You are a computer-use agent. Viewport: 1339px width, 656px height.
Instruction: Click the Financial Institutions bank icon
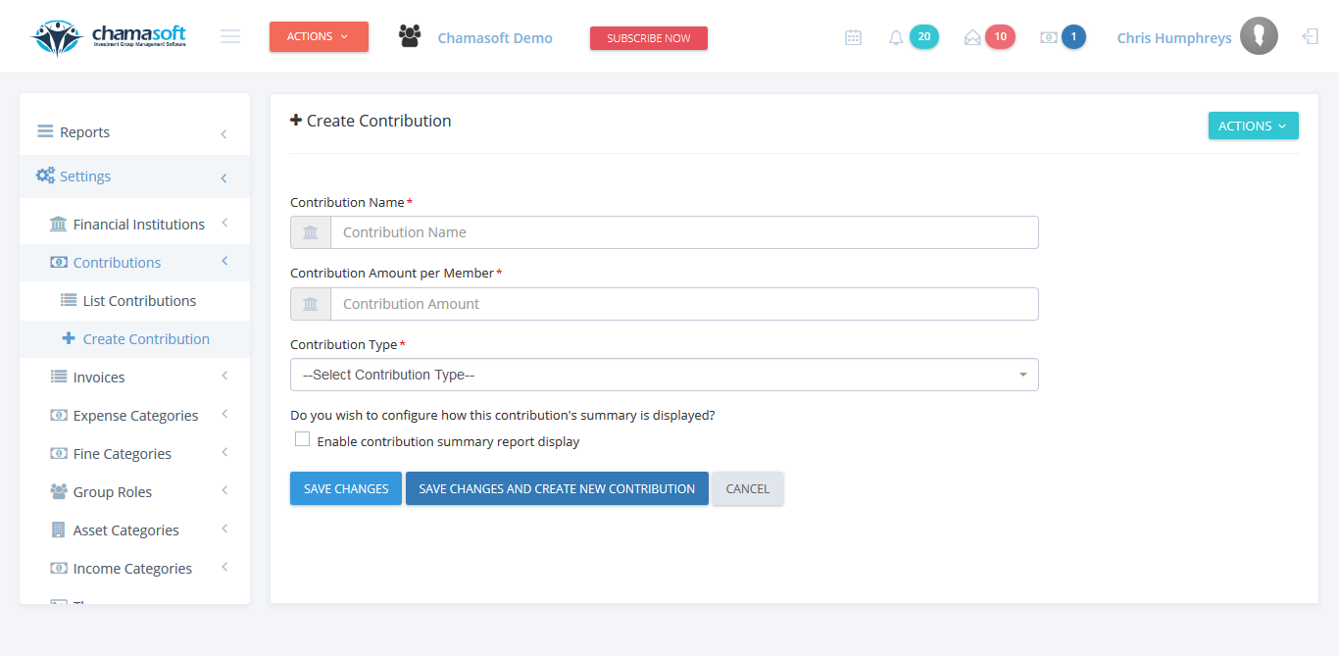click(59, 224)
